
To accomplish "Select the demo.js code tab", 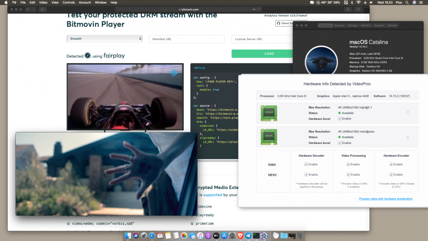I will [199, 68].
